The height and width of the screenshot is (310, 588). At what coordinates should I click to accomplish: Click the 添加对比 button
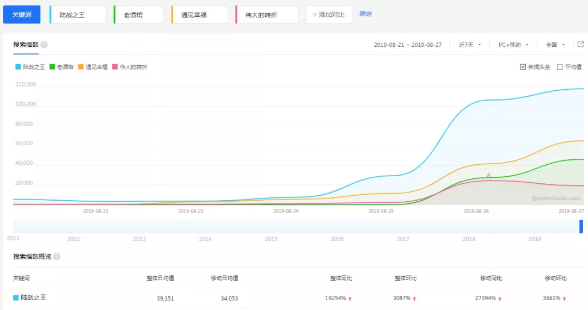[x=328, y=15]
